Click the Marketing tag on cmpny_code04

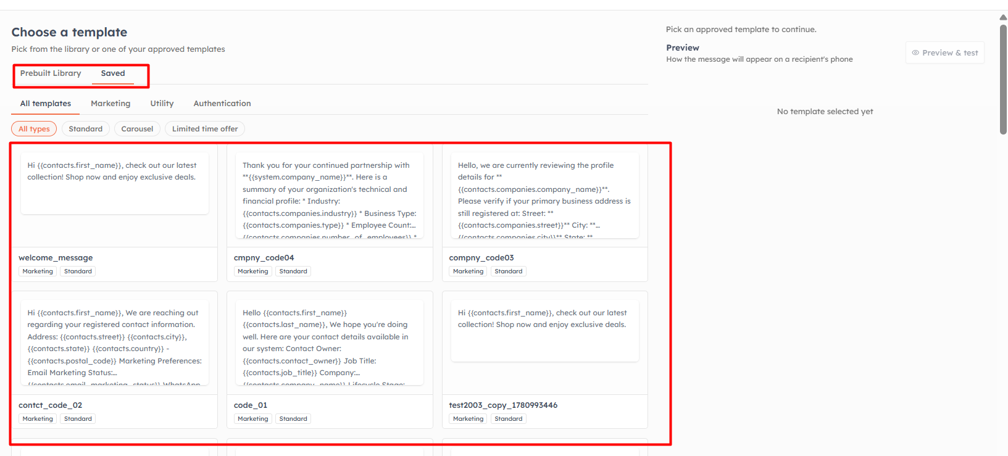pyautogui.click(x=253, y=272)
